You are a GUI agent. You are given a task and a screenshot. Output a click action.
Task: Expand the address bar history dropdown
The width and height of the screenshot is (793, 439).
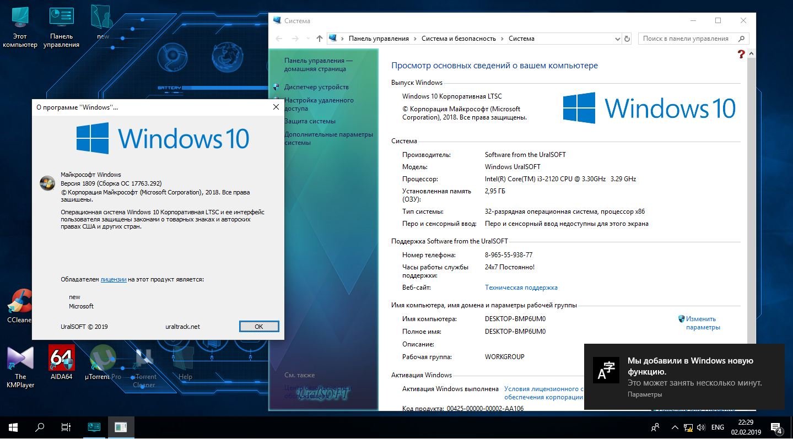[x=617, y=39]
